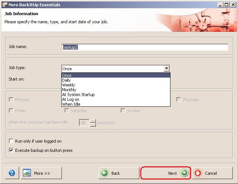The width and height of the screenshot is (238, 184).
Task: Proceed with the Next button
Action: pos(165,173)
